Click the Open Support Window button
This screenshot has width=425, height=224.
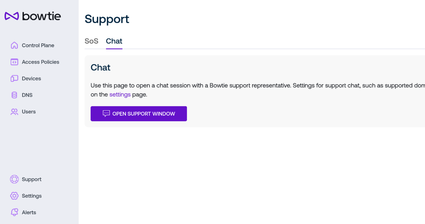pos(139,114)
